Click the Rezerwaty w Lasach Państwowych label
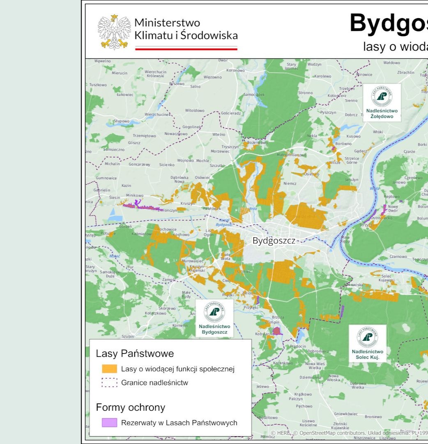The height and width of the screenshot is (444, 428). coord(179,423)
